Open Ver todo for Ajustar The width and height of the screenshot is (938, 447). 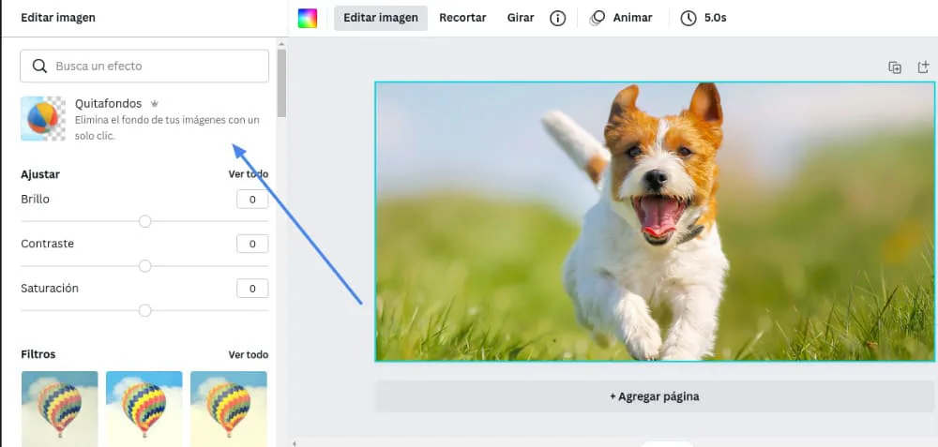249,174
